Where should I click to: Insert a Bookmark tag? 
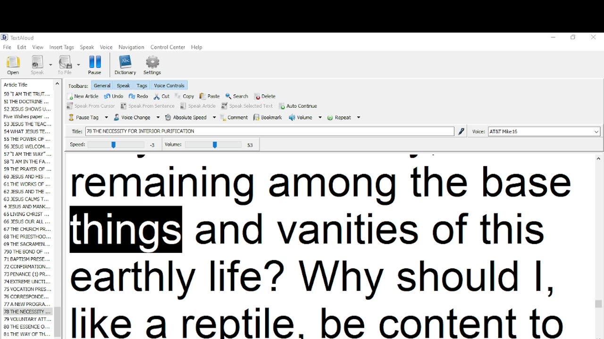tap(268, 117)
